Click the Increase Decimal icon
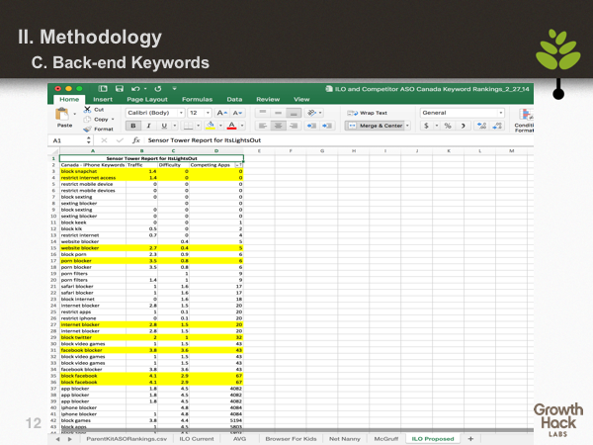 482,126
